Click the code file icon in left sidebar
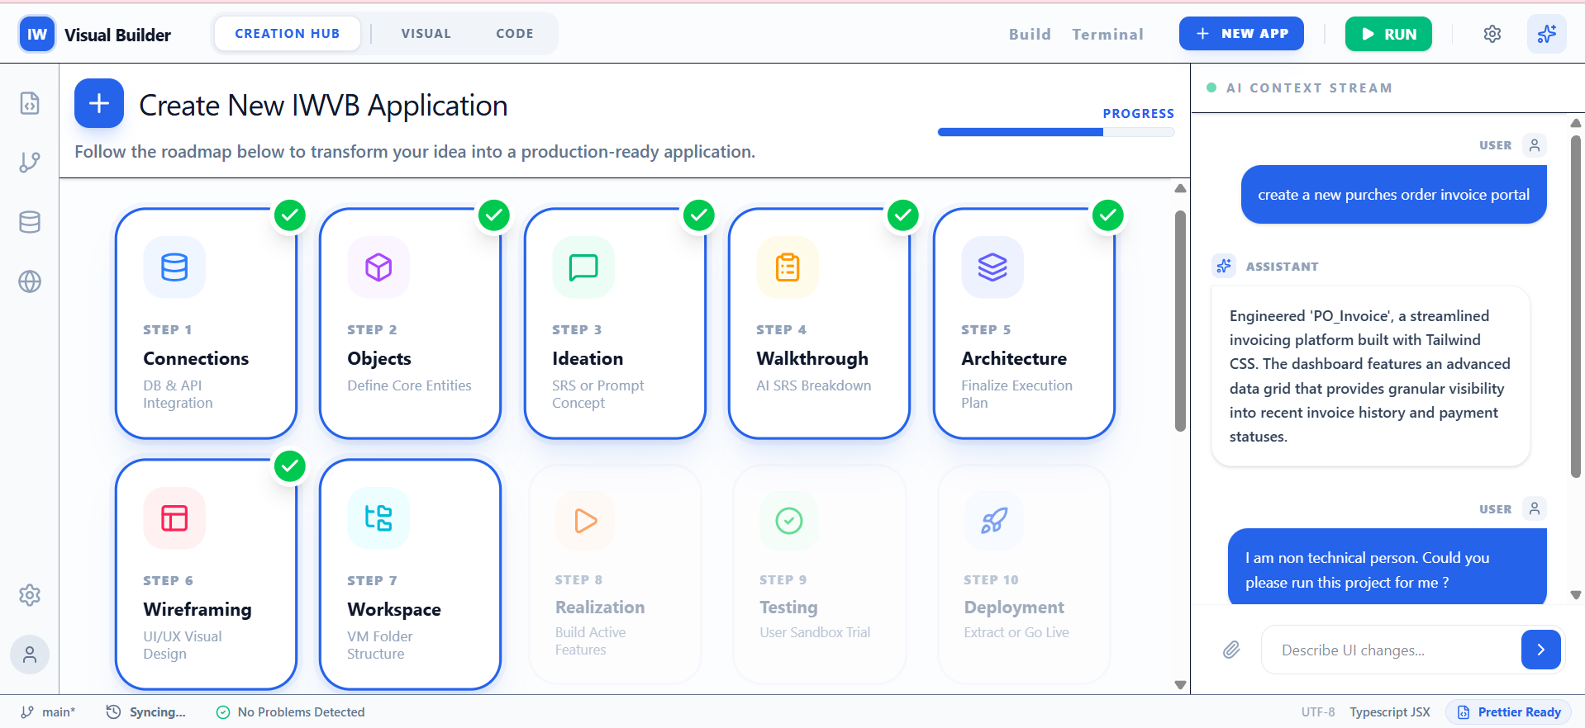This screenshot has height=728, width=1585. (30, 103)
